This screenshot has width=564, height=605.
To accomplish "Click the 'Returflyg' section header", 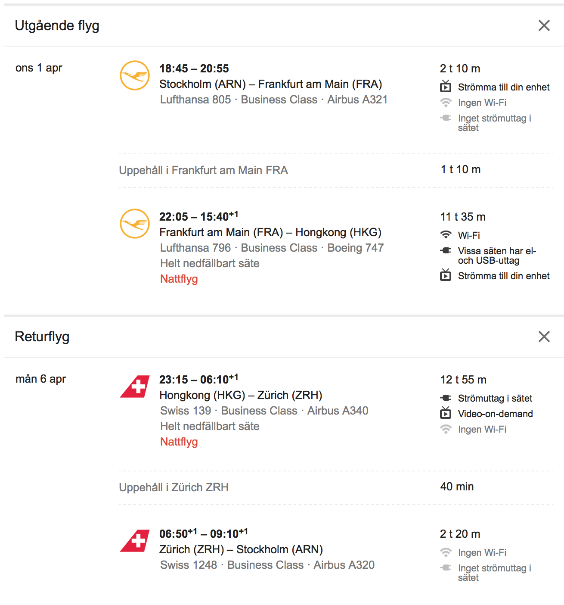I will tap(42, 337).
